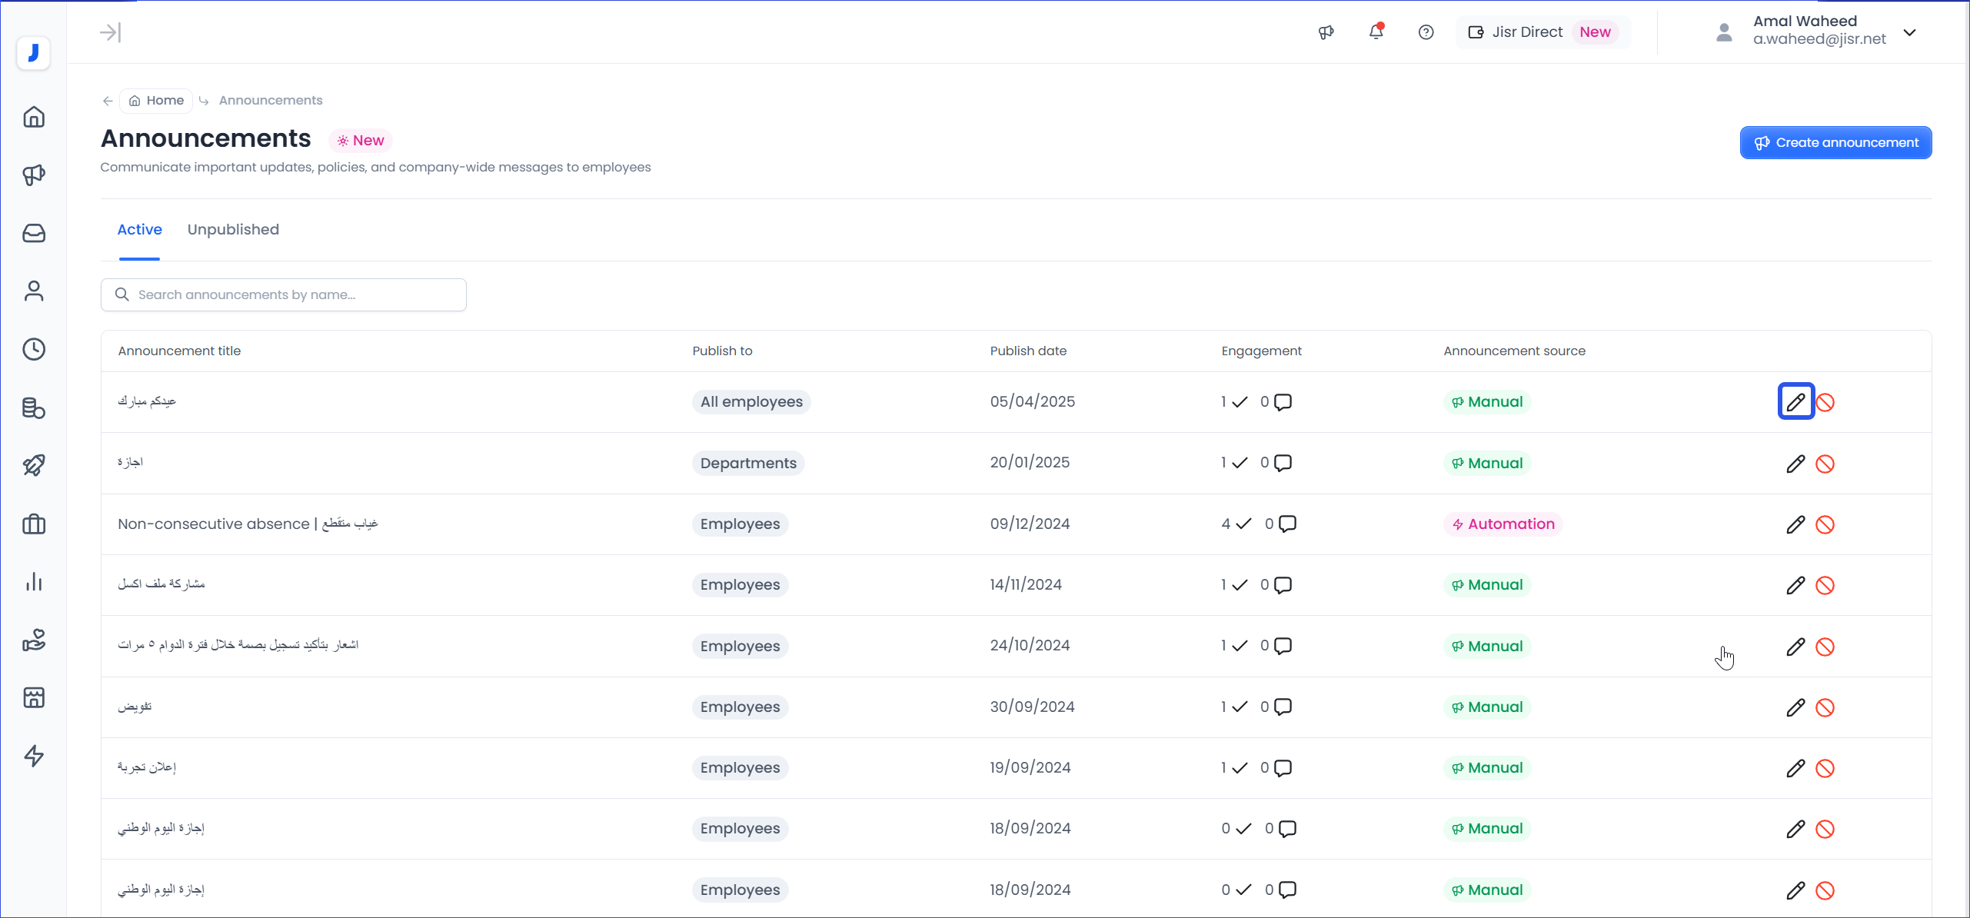Open the megaphone icon in top bar
Screen dimensions: 1970x918
(1326, 32)
